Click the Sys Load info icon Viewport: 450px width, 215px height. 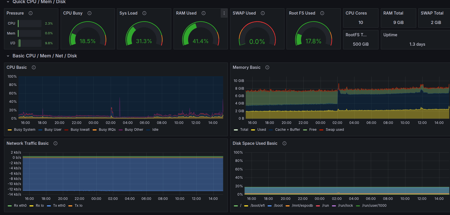pos(144,13)
